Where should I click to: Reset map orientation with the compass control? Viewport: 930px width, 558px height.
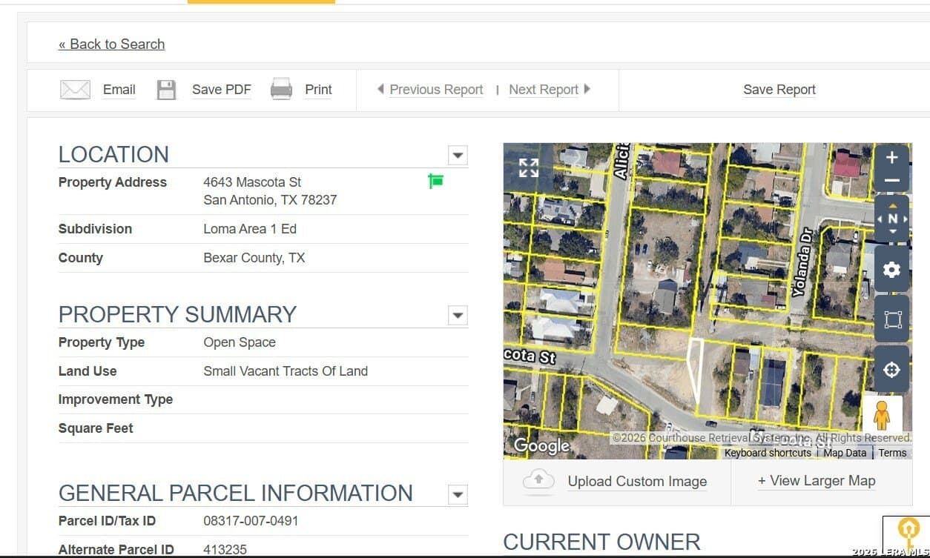click(891, 218)
